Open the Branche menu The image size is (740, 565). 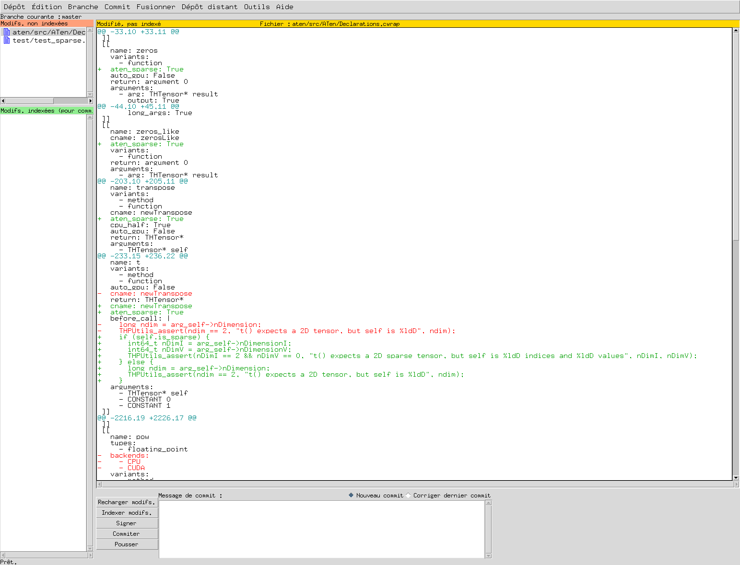(83, 7)
